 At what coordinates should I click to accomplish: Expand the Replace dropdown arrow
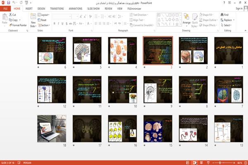click(234, 20)
